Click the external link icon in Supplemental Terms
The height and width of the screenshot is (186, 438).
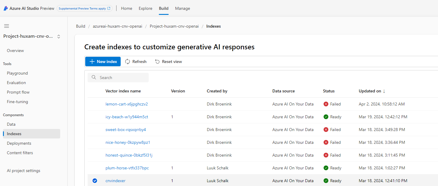tap(109, 9)
